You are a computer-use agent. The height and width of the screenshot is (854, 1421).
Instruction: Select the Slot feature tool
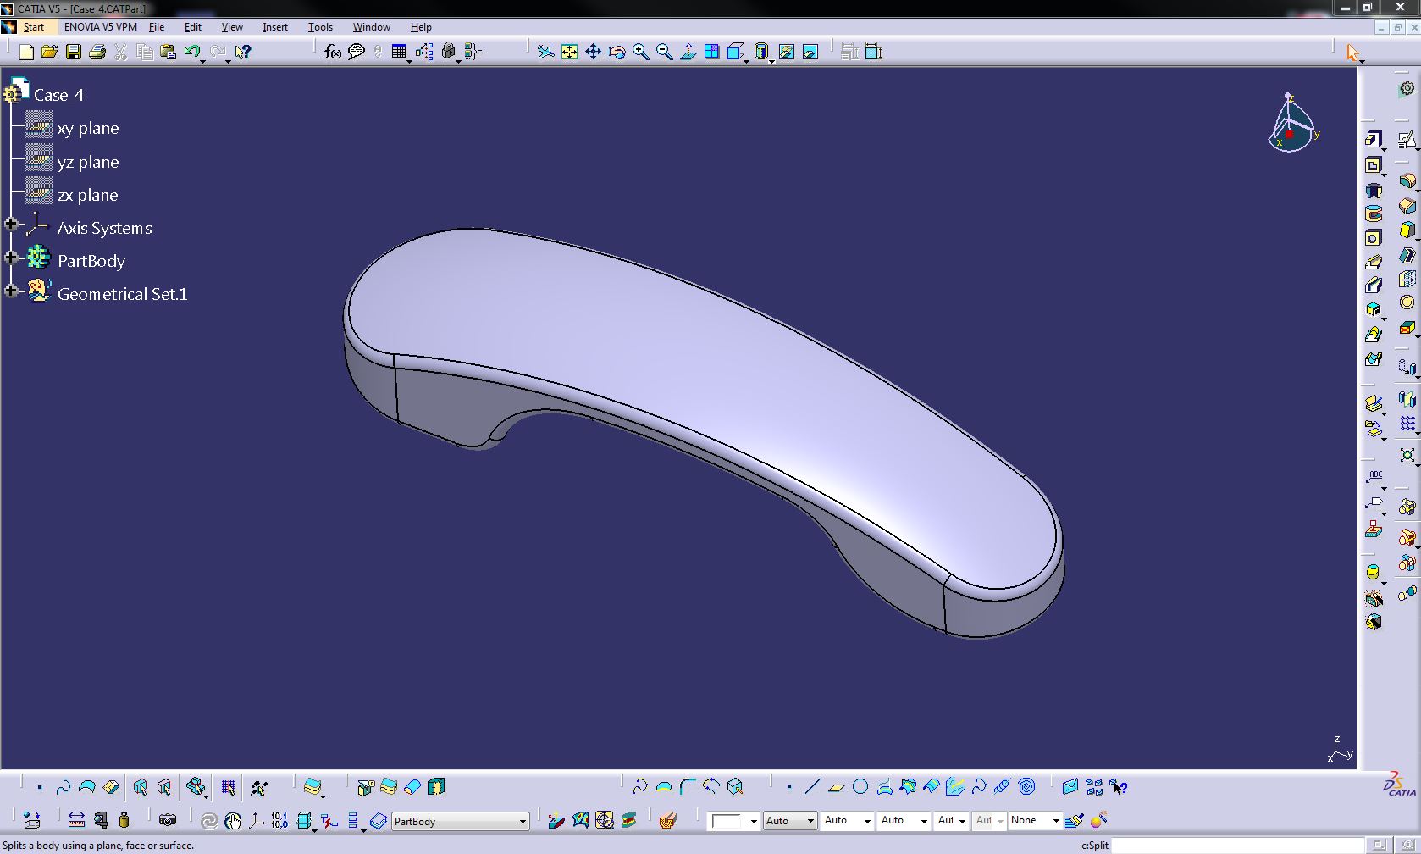[x=1374, y=286]
